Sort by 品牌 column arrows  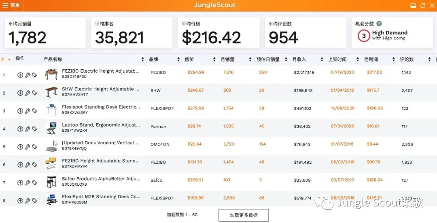[x=178, y=60]
